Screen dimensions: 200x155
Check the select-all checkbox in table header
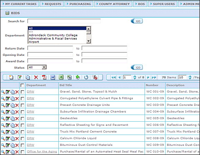[22, 85]
